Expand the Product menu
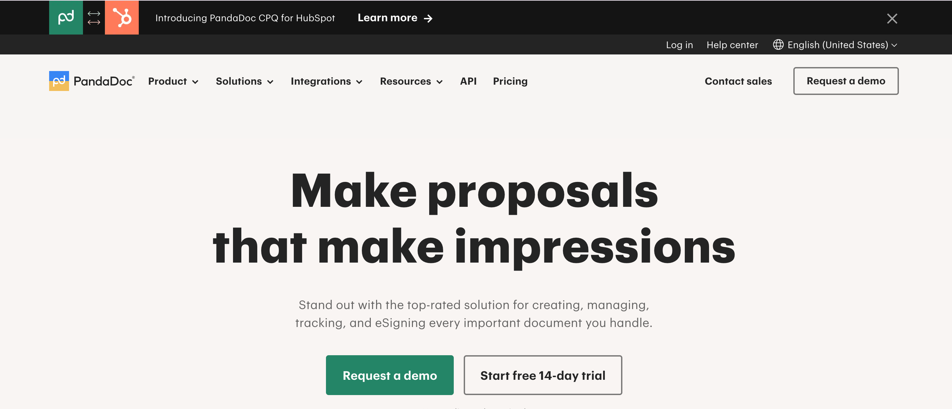 173,81
